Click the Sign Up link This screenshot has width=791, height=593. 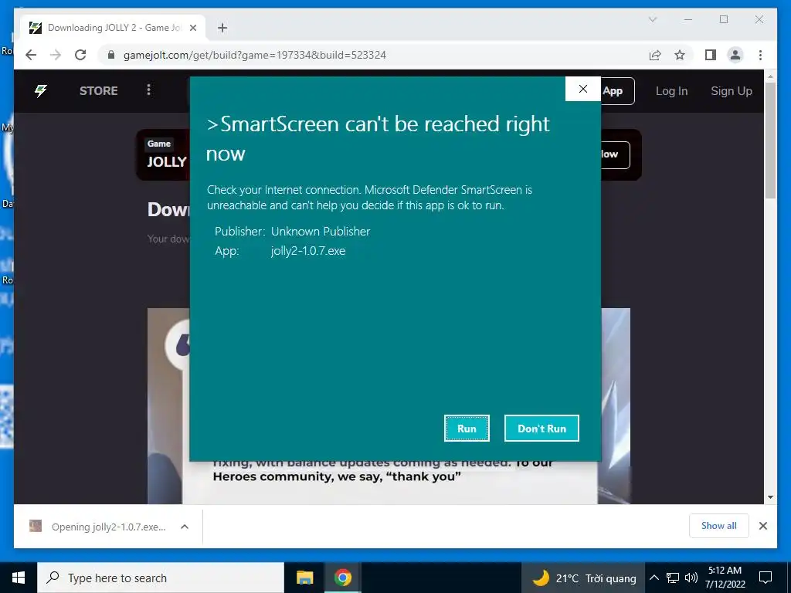coord(731,91)
